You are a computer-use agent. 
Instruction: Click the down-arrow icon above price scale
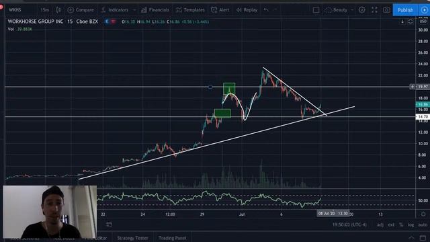point(402,22)
